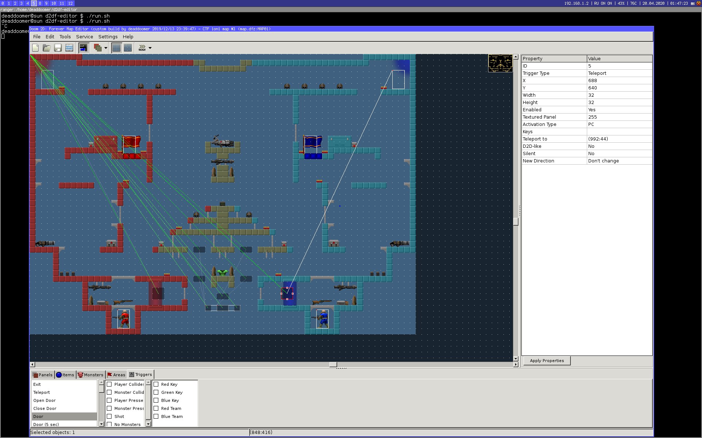
Task: Enable the Monster Collides checkbox
Action: pyautogui.click(x=109, y=392)
